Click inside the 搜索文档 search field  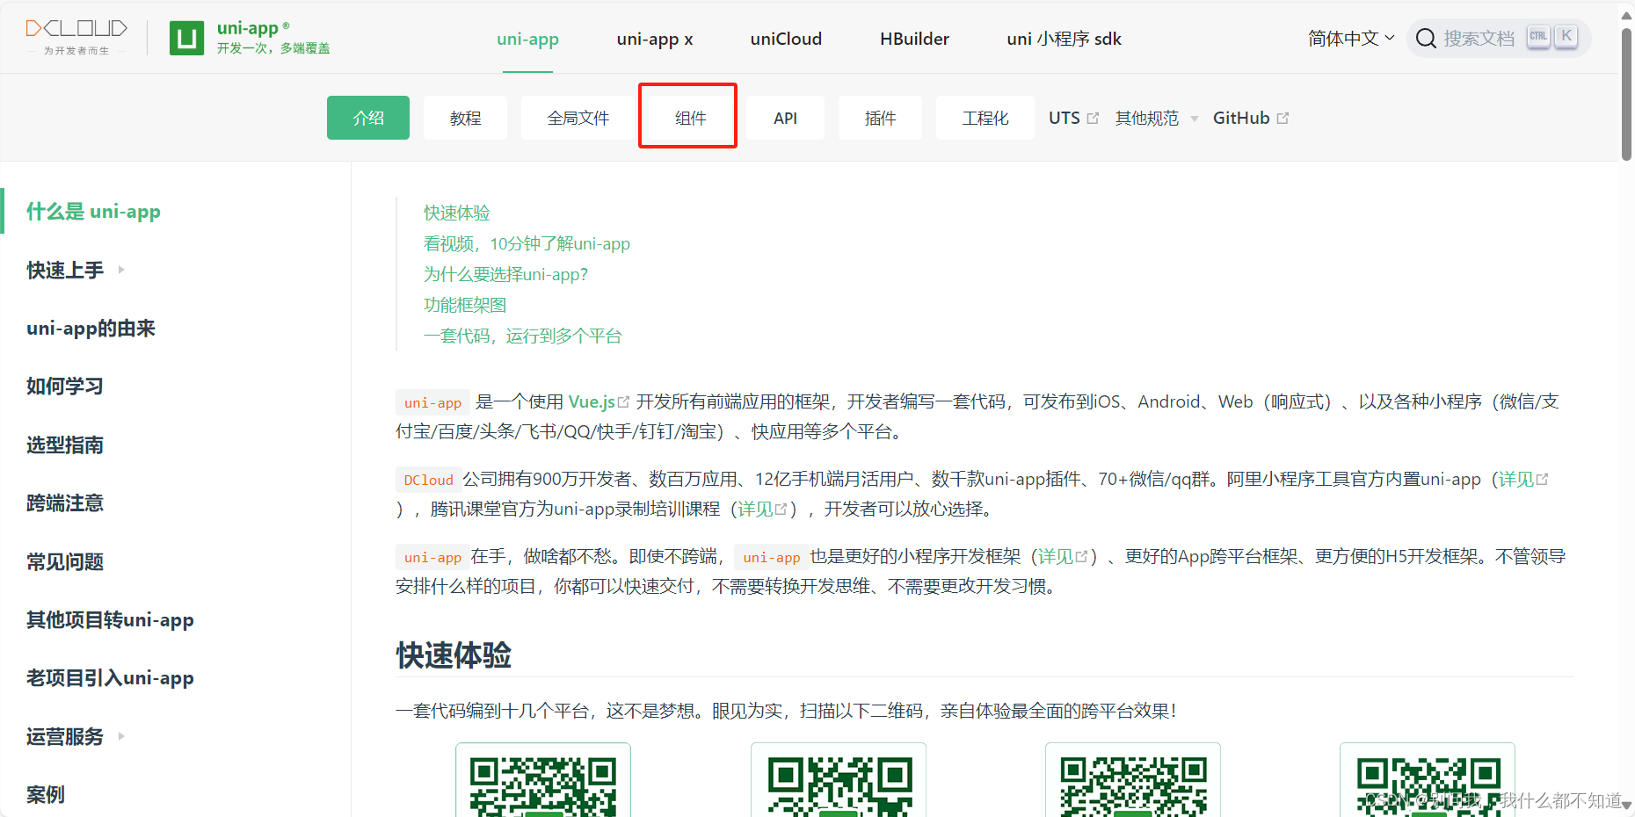point(1477,38)
